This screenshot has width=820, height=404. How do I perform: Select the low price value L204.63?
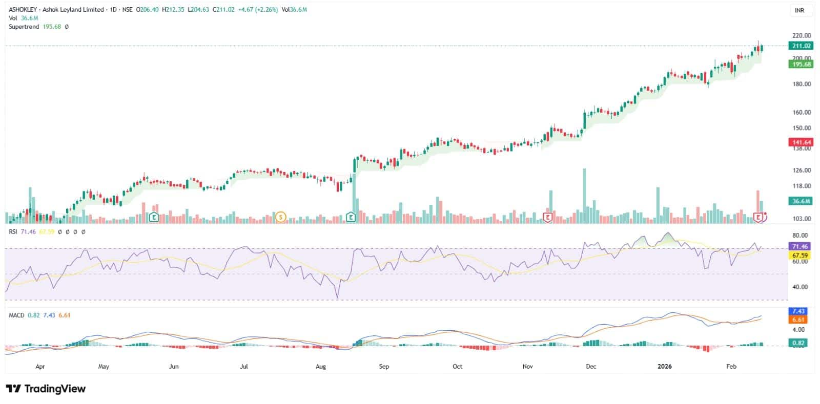(x=198, y=9)
